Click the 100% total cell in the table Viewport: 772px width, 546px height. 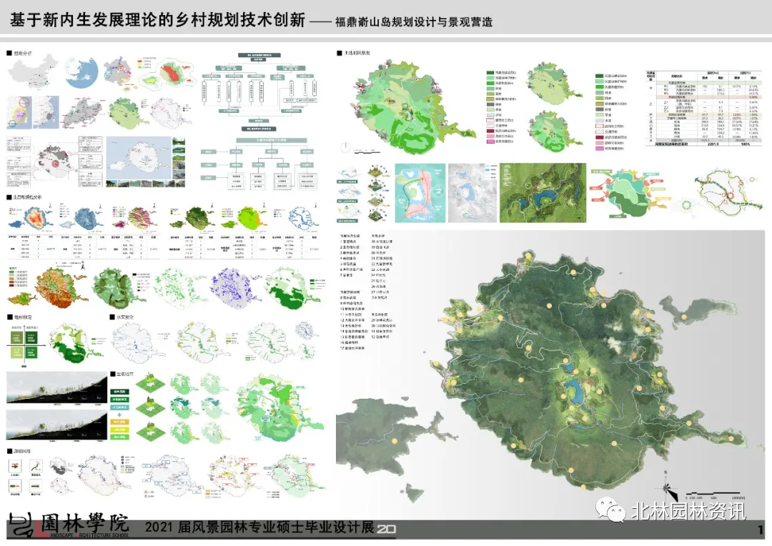point(745,144)
